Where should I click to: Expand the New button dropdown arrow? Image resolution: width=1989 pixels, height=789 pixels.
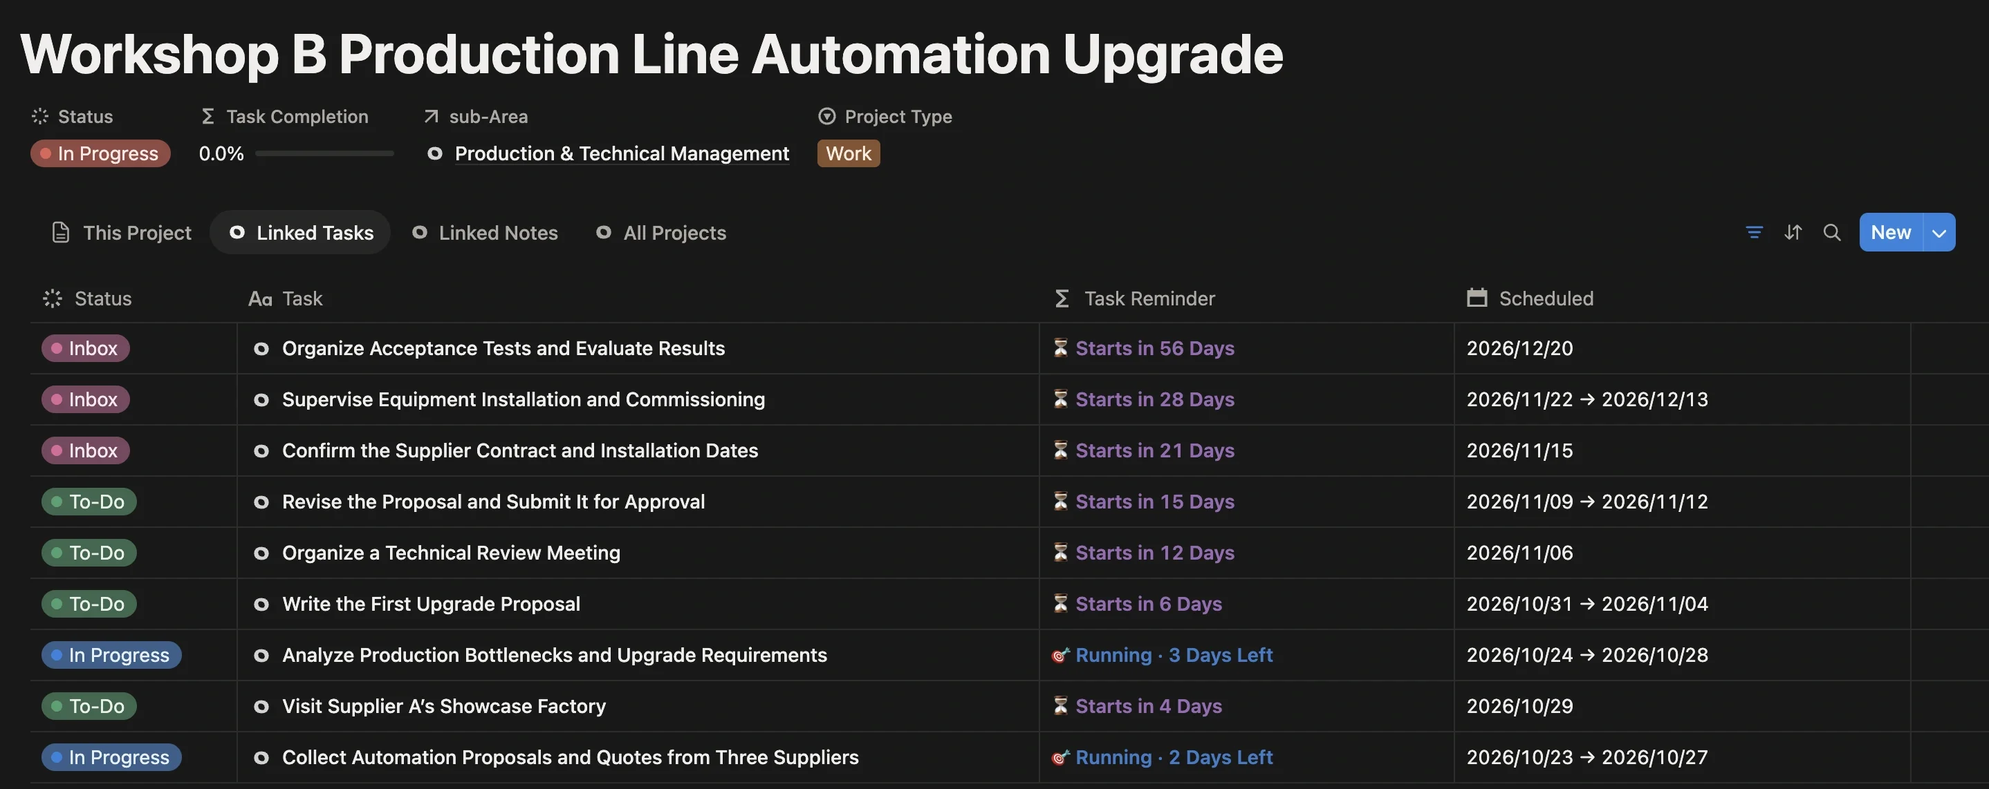pyautogui.click(x=1939, y=232)
